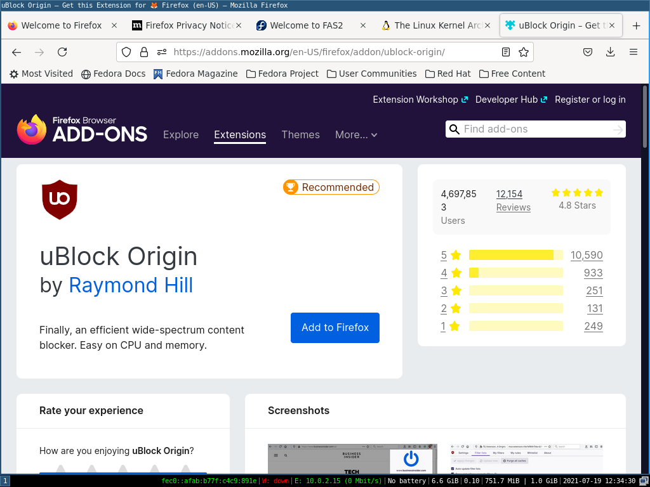Click workspace 1 indicator in status bar

(4, 481)
